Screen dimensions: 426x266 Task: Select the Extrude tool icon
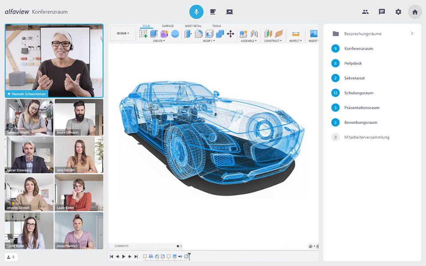click(x=154, y=34)
